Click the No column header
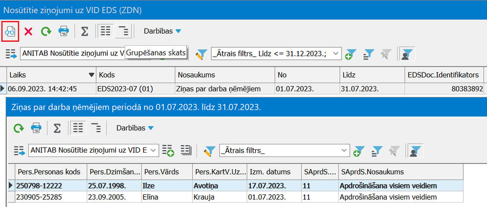 pos(308,74)
